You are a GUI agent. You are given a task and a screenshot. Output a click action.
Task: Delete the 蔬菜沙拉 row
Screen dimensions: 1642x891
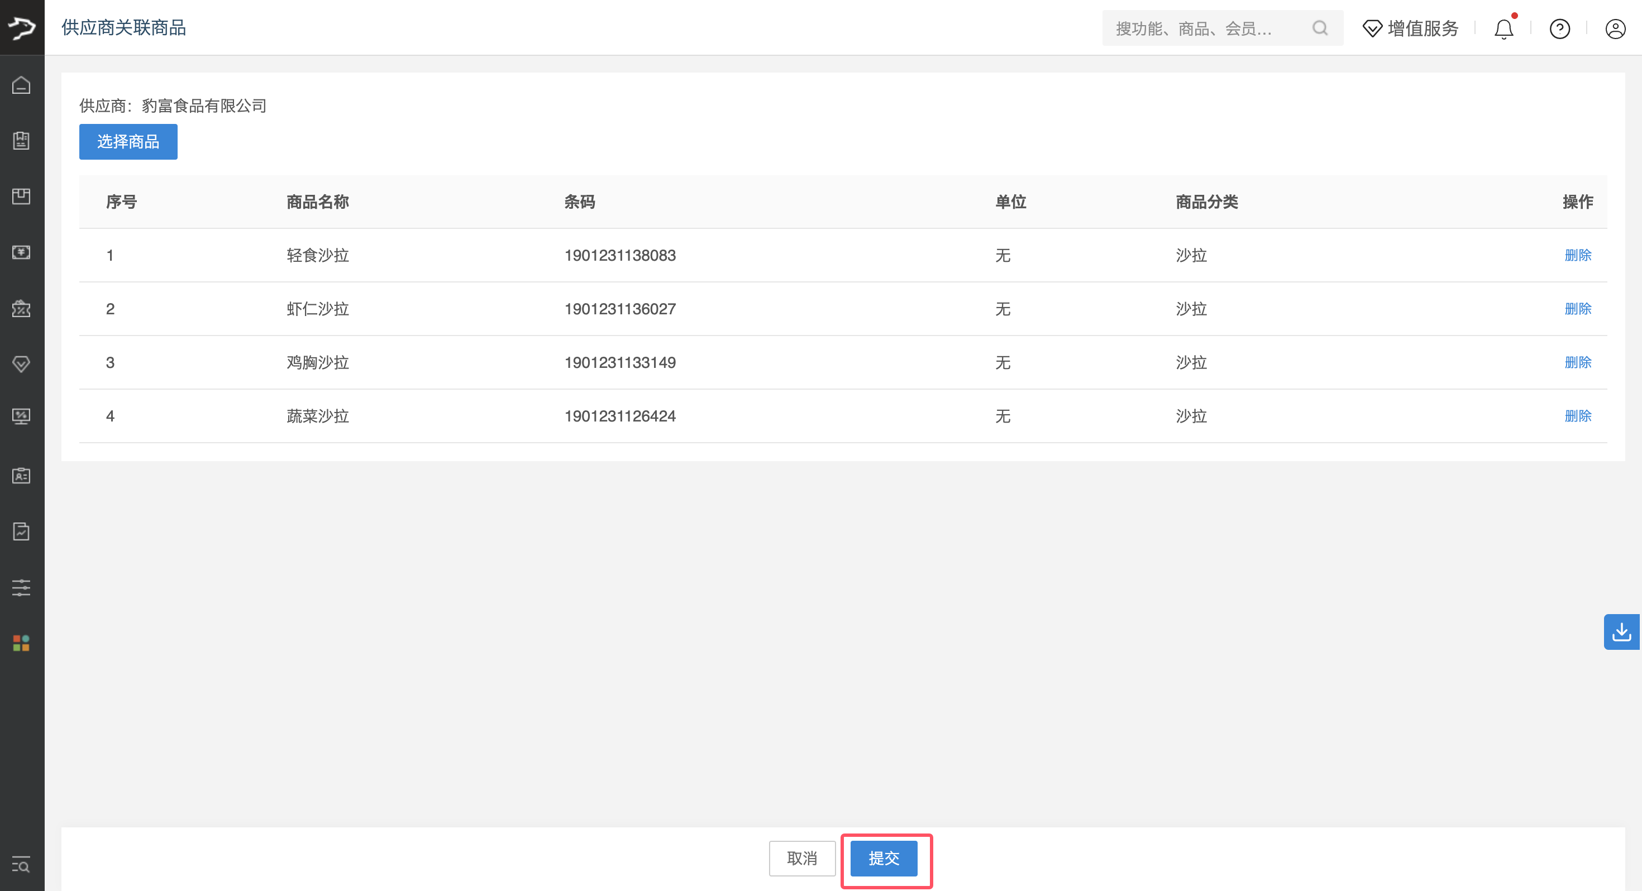(x=1578, y=415)
